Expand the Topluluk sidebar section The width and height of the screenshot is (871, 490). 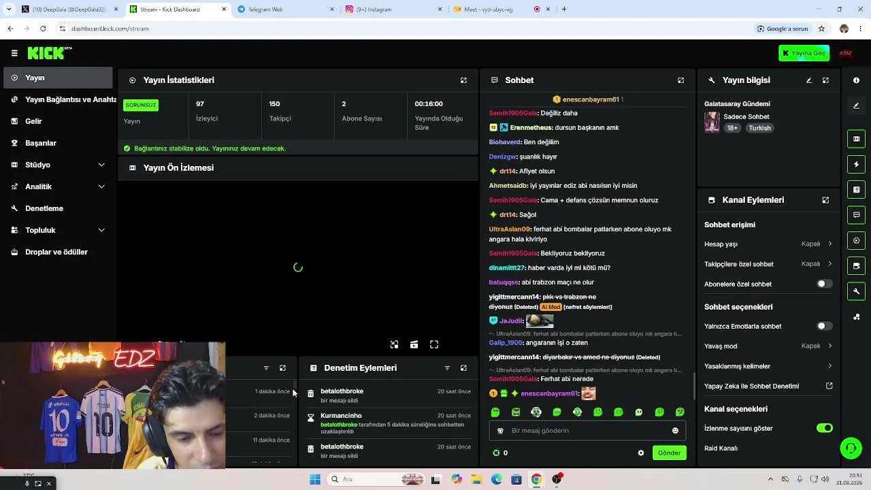[57, 230]
